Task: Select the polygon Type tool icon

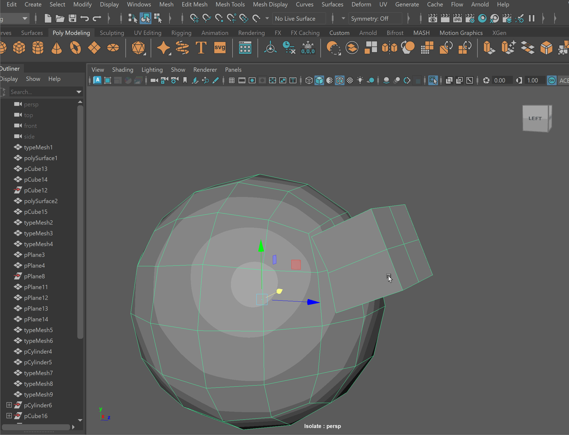Action: [x=201, y=48]
